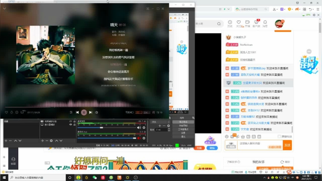322x181 pixels.
Task: Toggle visibility of first OBS source
Action: coord(71,121)
